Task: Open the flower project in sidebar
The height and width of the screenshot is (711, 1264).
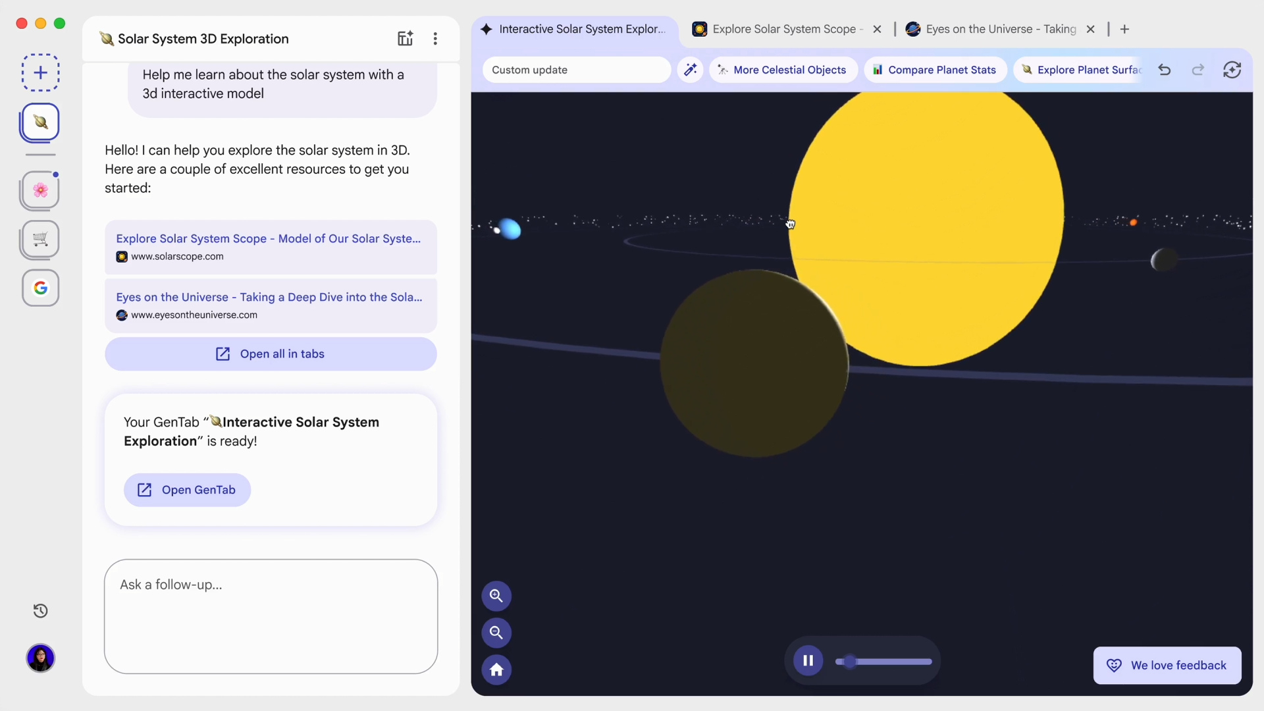Action: point(40,190)
